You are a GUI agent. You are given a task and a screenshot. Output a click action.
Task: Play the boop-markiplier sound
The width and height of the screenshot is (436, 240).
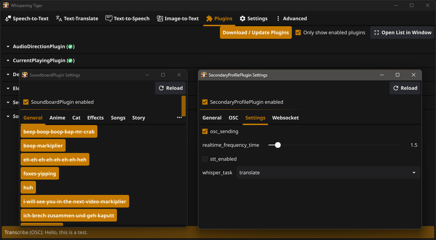[x=43, y=145]
